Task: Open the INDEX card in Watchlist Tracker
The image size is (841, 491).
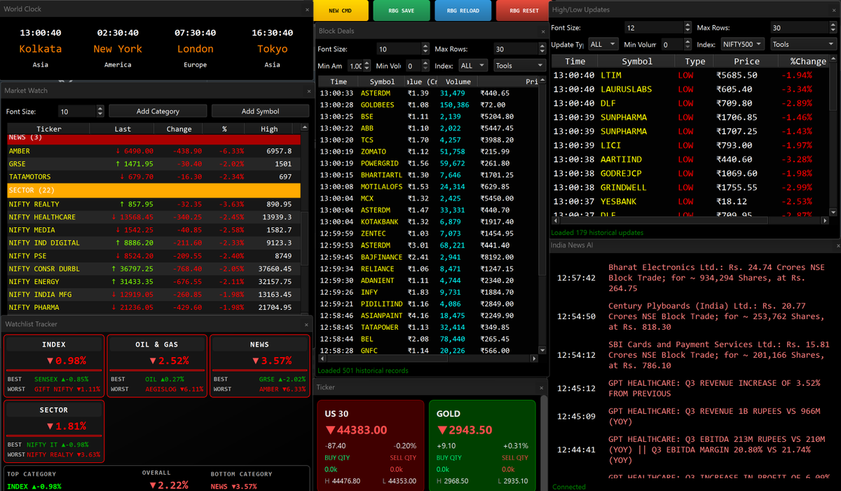Action: [54, 366]
